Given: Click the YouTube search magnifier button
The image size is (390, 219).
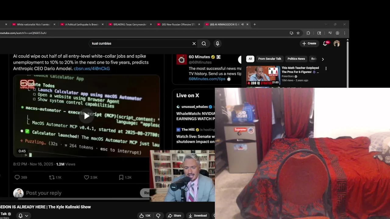Looking at the screenshot, I should (x=204, y=43).
